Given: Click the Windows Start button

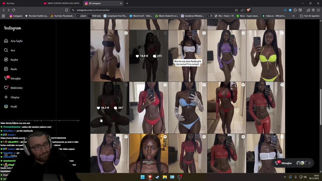Looking at the screenshot, I should tap(143, 177).
